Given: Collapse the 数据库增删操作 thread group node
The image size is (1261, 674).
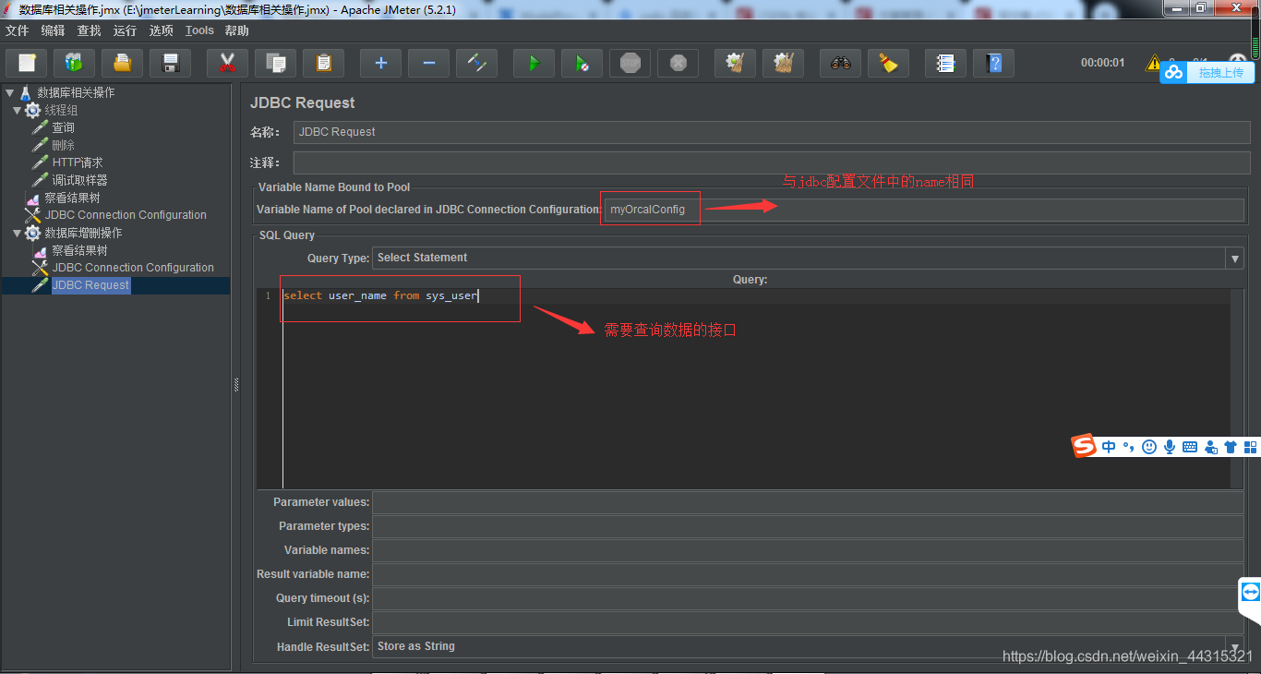Looking at the screenshot, I should [x=17, y=233].
